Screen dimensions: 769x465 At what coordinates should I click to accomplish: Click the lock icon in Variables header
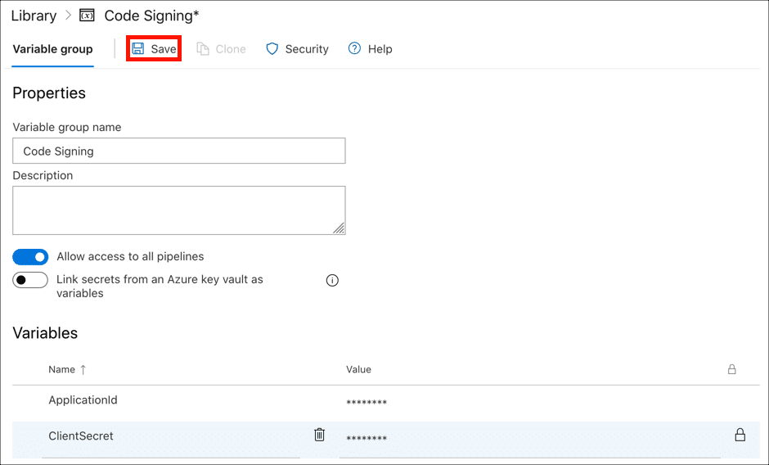[x=731, y=369]
